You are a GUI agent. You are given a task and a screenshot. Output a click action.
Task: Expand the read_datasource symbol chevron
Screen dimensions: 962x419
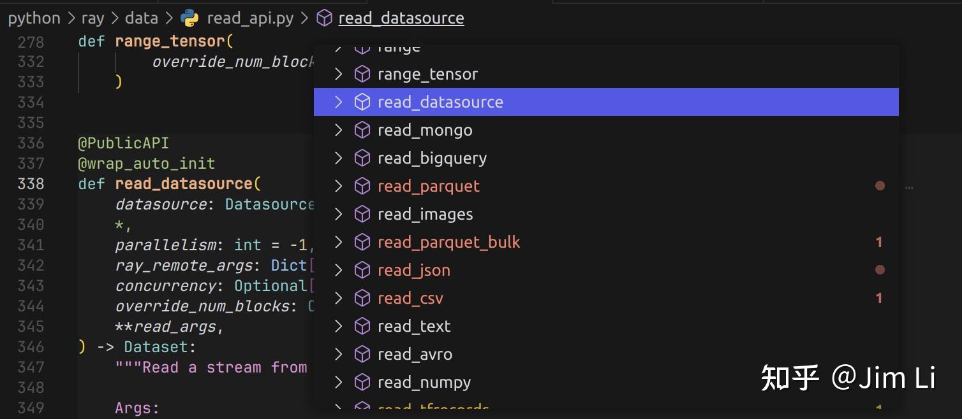[x=339, y=103]
